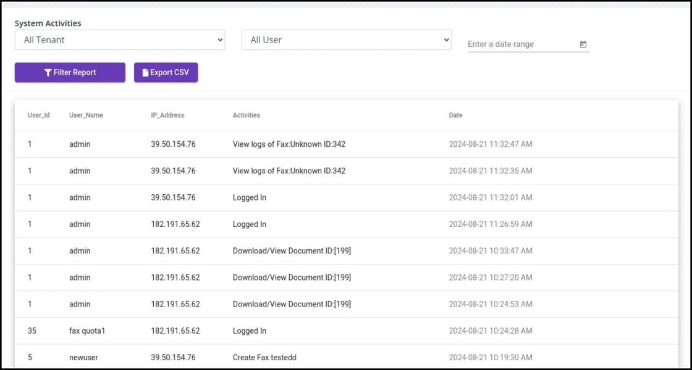Select Download/View Document row at 10:33:47 AM
692x370 pixels.
[x=347, y=251]
